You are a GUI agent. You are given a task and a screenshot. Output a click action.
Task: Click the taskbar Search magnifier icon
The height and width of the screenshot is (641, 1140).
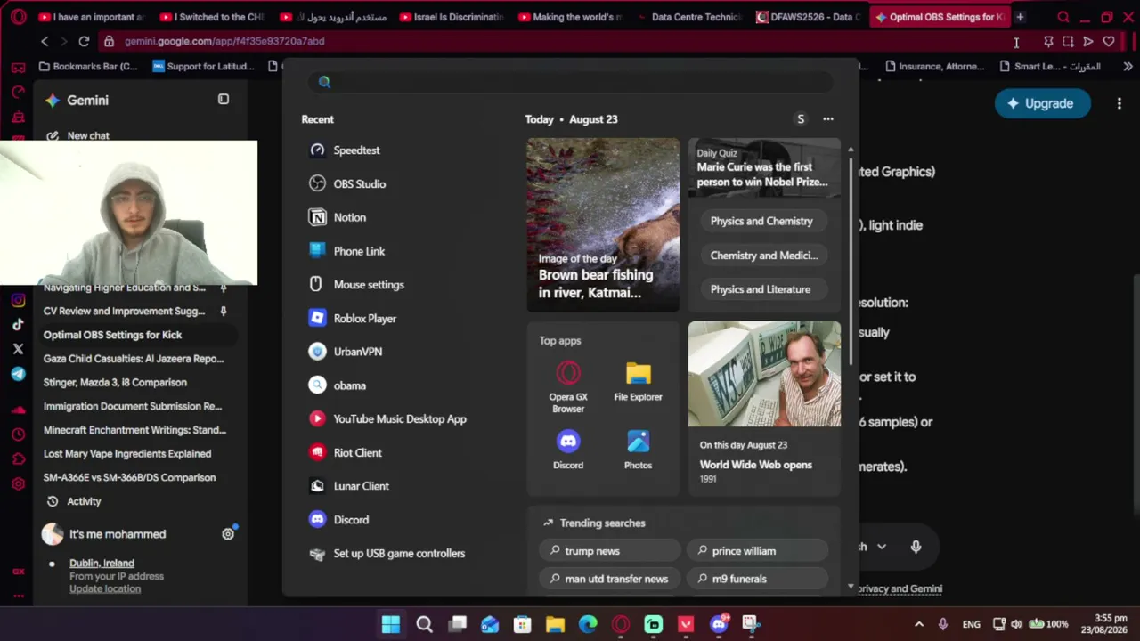click(424, 624)
